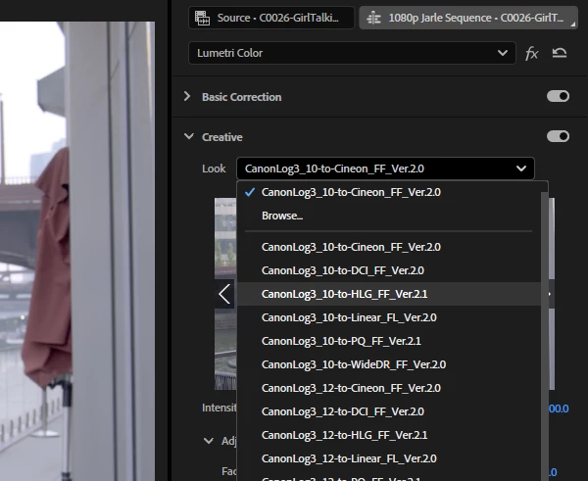Expand the Basic Correction section
Screen dimensions: 588x481
coord(187,96)
